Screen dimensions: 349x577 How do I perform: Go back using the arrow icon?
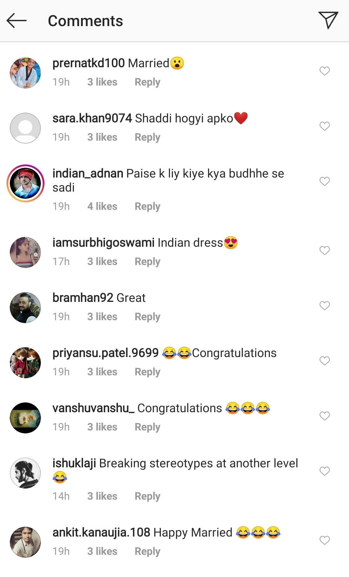pyautogui.click(x=16, y=21)
